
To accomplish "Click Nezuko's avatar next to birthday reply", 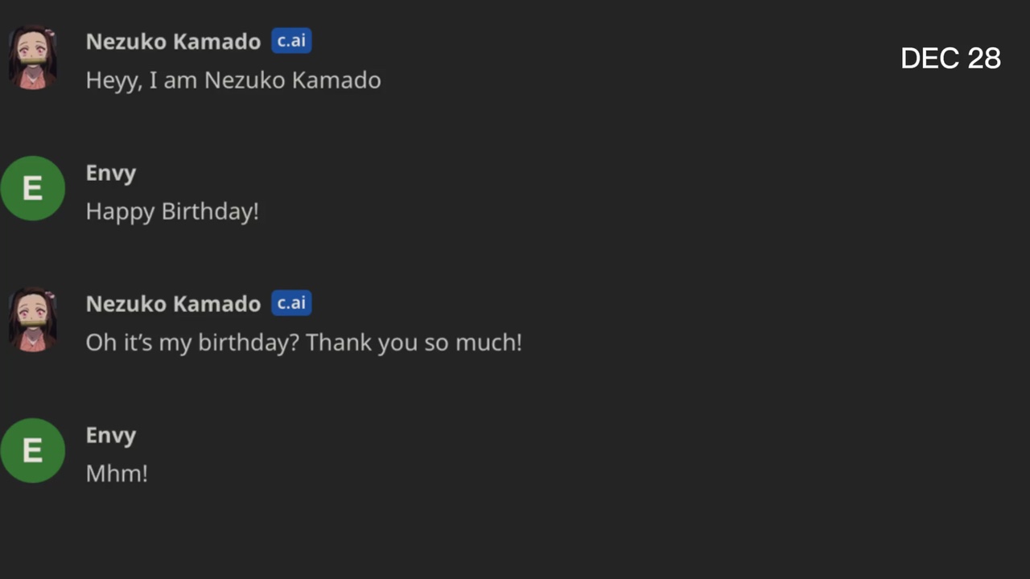I will [33, 319].
